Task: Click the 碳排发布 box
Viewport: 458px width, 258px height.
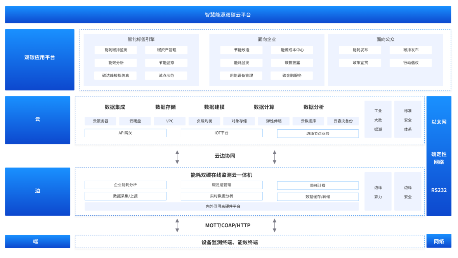Action: pyautogui.click(x=411, y=50)
